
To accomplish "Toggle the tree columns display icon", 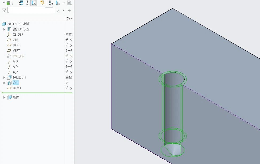I will coord(34,3).
